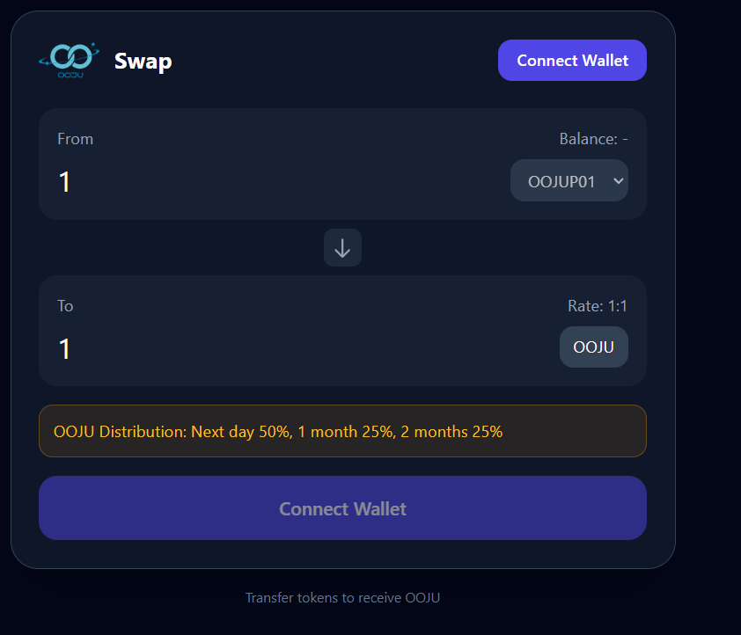Viewport: 741px width, 635px height.
Task: Click the To amount output field
Action: coord(264,349)
